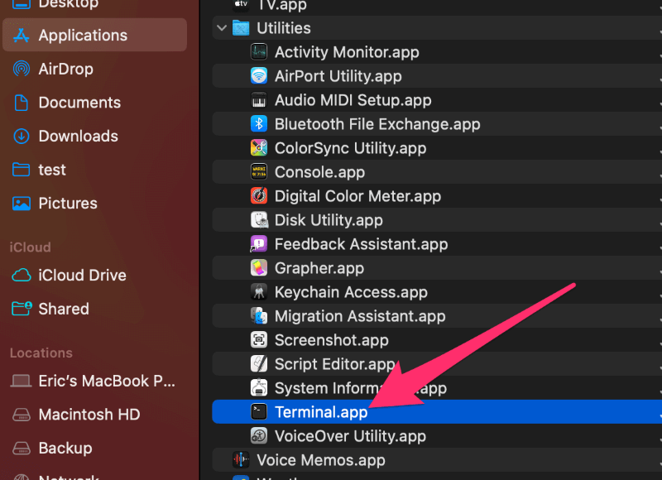Click the Screenshot app icon
This screenshot has width=662, height=480.
pos(259,340)
